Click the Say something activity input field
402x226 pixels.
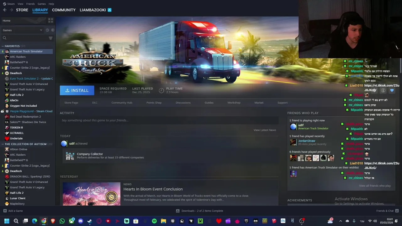(x=169, y=120)
